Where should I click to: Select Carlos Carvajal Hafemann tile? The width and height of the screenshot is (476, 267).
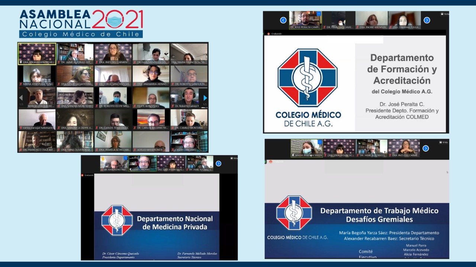click(x=37, y=119)
